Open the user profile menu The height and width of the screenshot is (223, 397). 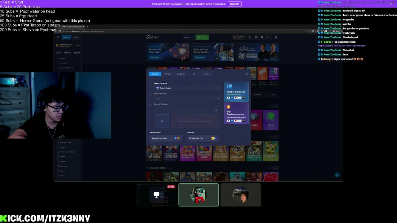point(267,37)
